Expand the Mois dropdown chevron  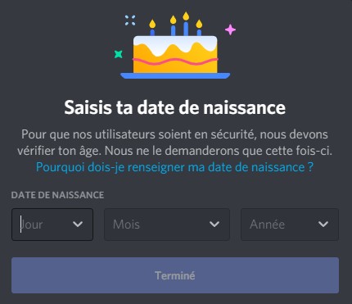coord(214,225)
